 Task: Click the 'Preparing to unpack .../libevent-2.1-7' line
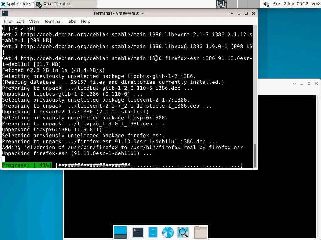click(x=107, y=106)
